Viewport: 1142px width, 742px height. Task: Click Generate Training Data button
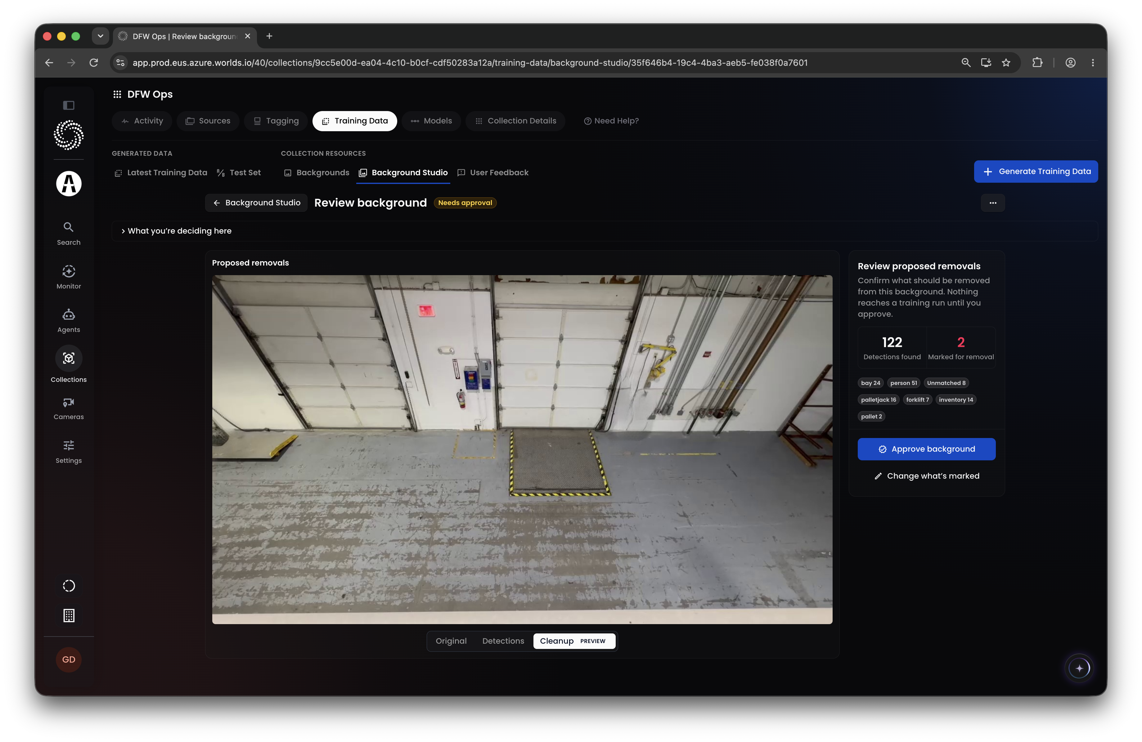pos(1036,171)
